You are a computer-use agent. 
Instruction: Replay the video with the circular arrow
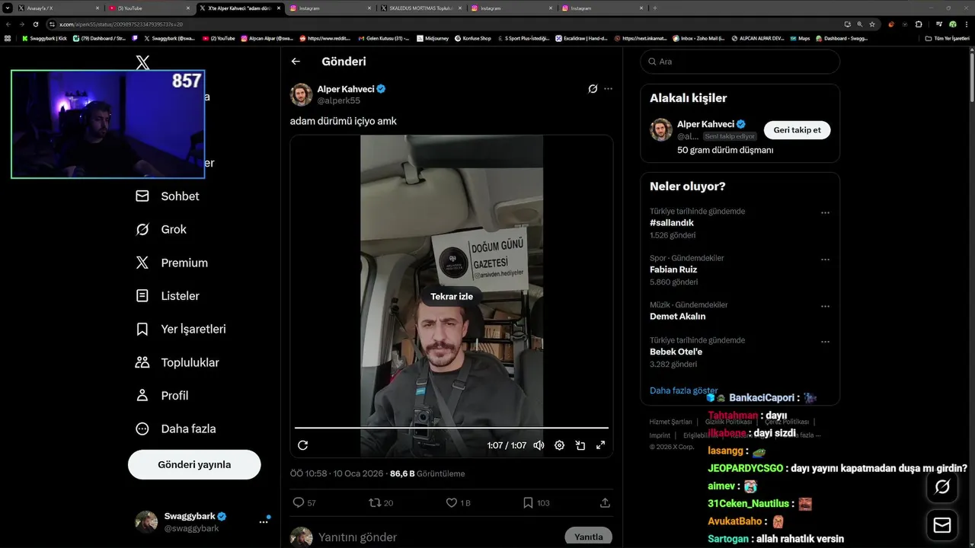point(302,445)
